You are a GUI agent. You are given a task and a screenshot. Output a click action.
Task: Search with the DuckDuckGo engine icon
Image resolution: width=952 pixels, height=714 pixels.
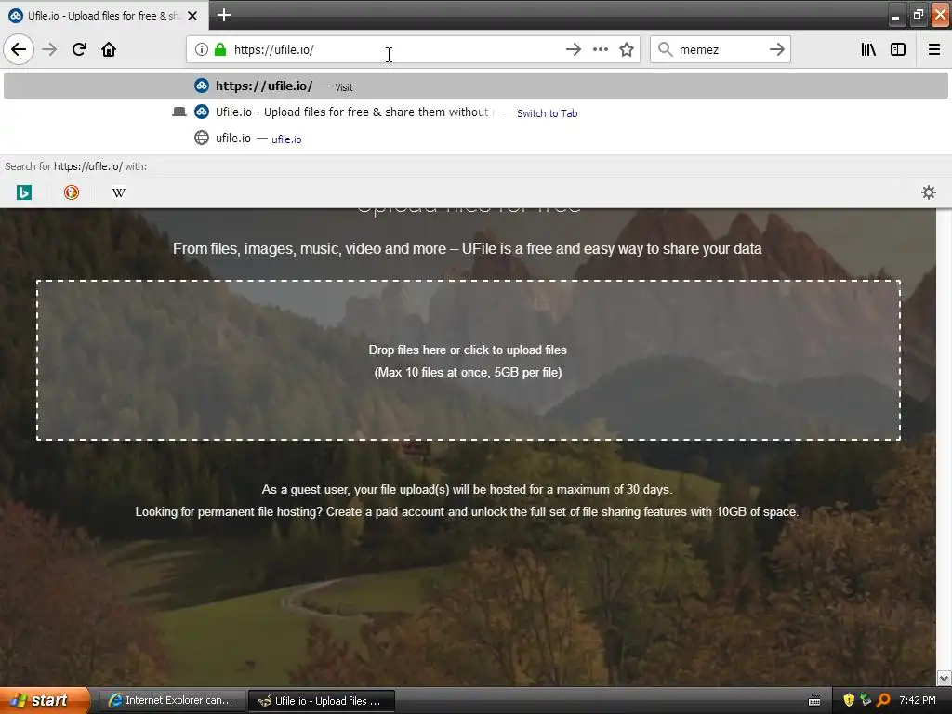(x=72, y=192)
